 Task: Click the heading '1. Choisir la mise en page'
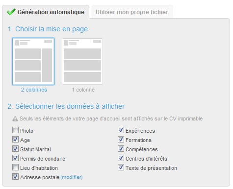[48, 29]
